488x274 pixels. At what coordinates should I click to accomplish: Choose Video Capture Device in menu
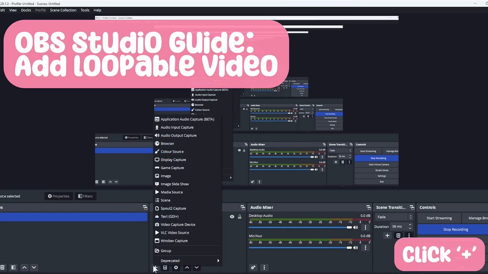[x=178, y=225]
